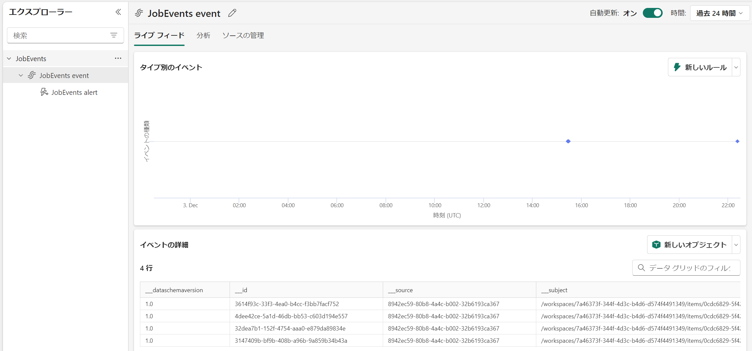The width and height of the screenshot is (752, 351).
Task: Select the id cell 3147409b-bf9b-408b-a96b-9a859b34b43a
Action: coord(306,340)
